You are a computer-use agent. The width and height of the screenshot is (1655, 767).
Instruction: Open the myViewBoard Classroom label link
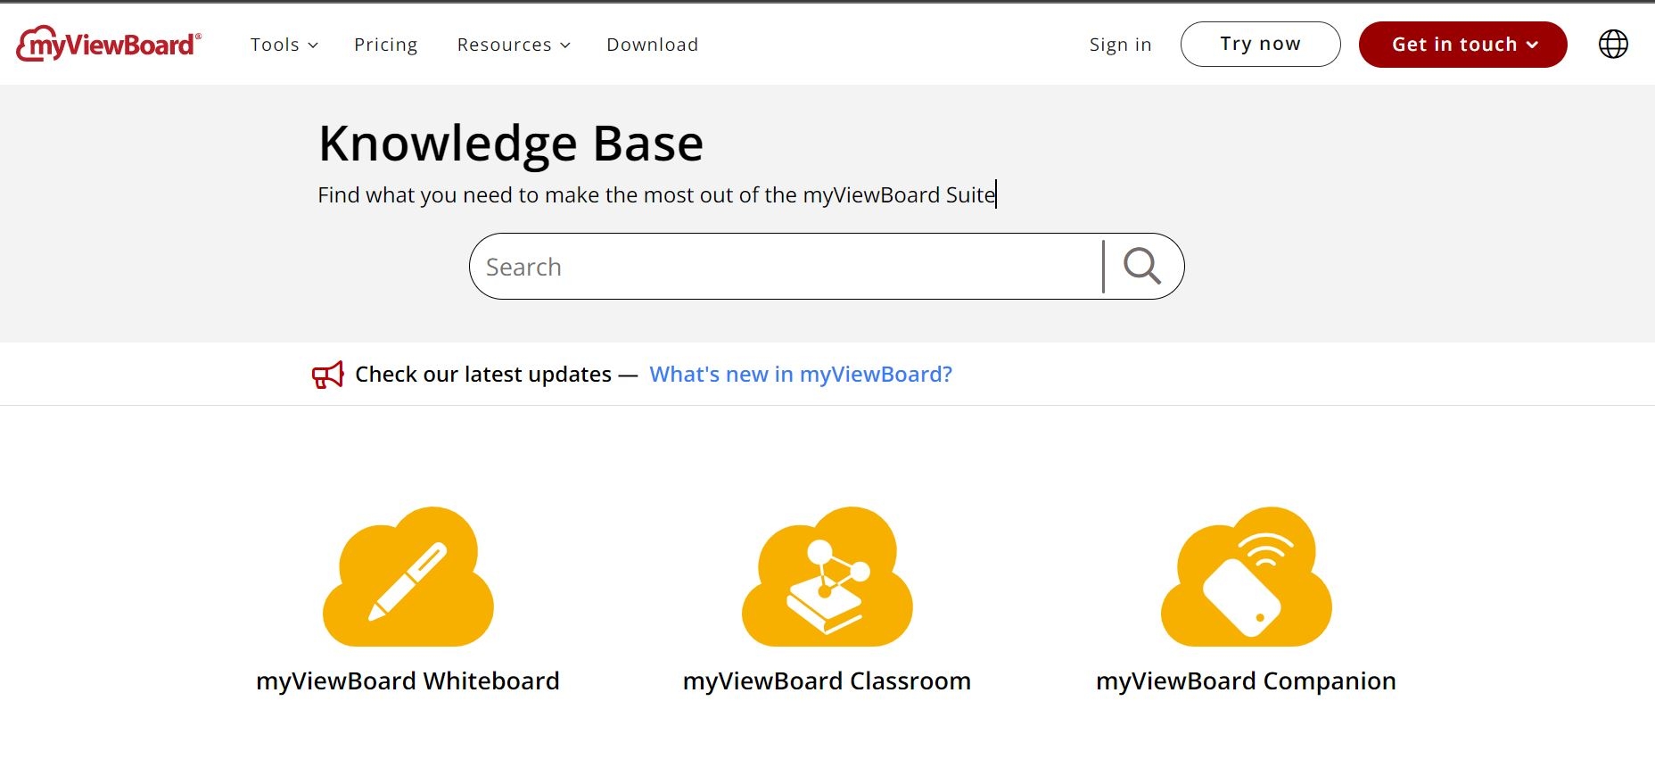(x=827, y=681)
